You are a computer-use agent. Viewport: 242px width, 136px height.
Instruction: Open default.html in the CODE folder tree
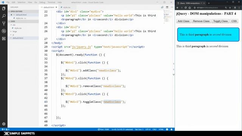[18, 38]
